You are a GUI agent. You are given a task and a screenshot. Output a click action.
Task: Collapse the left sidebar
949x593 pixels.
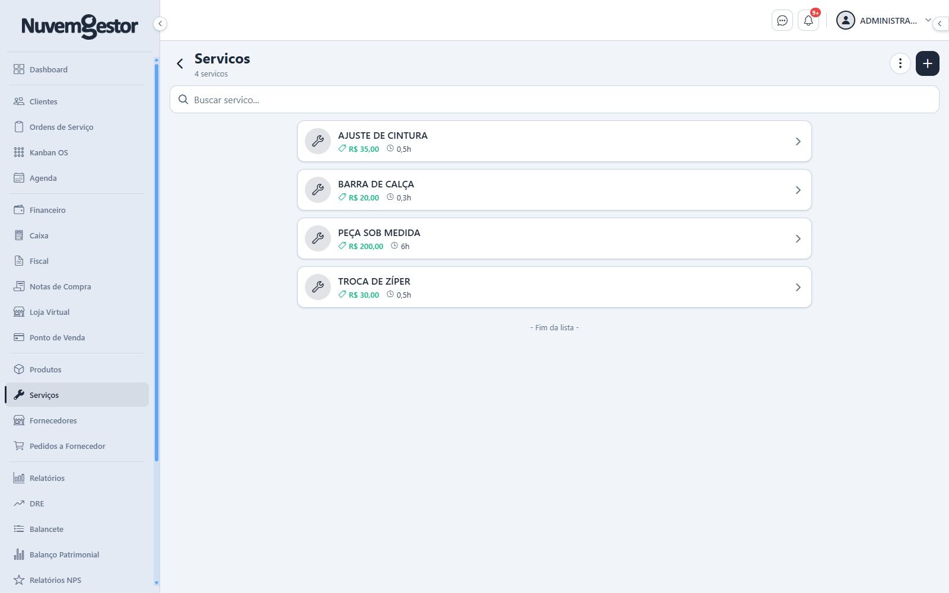(160, 24)
